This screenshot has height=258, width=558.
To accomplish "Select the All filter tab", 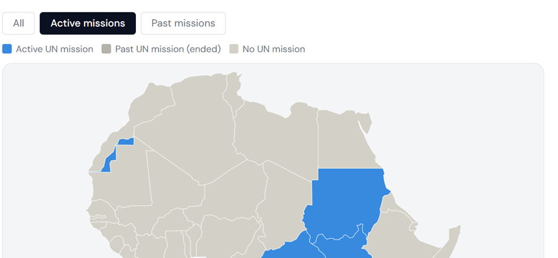I will pos(19,23).
